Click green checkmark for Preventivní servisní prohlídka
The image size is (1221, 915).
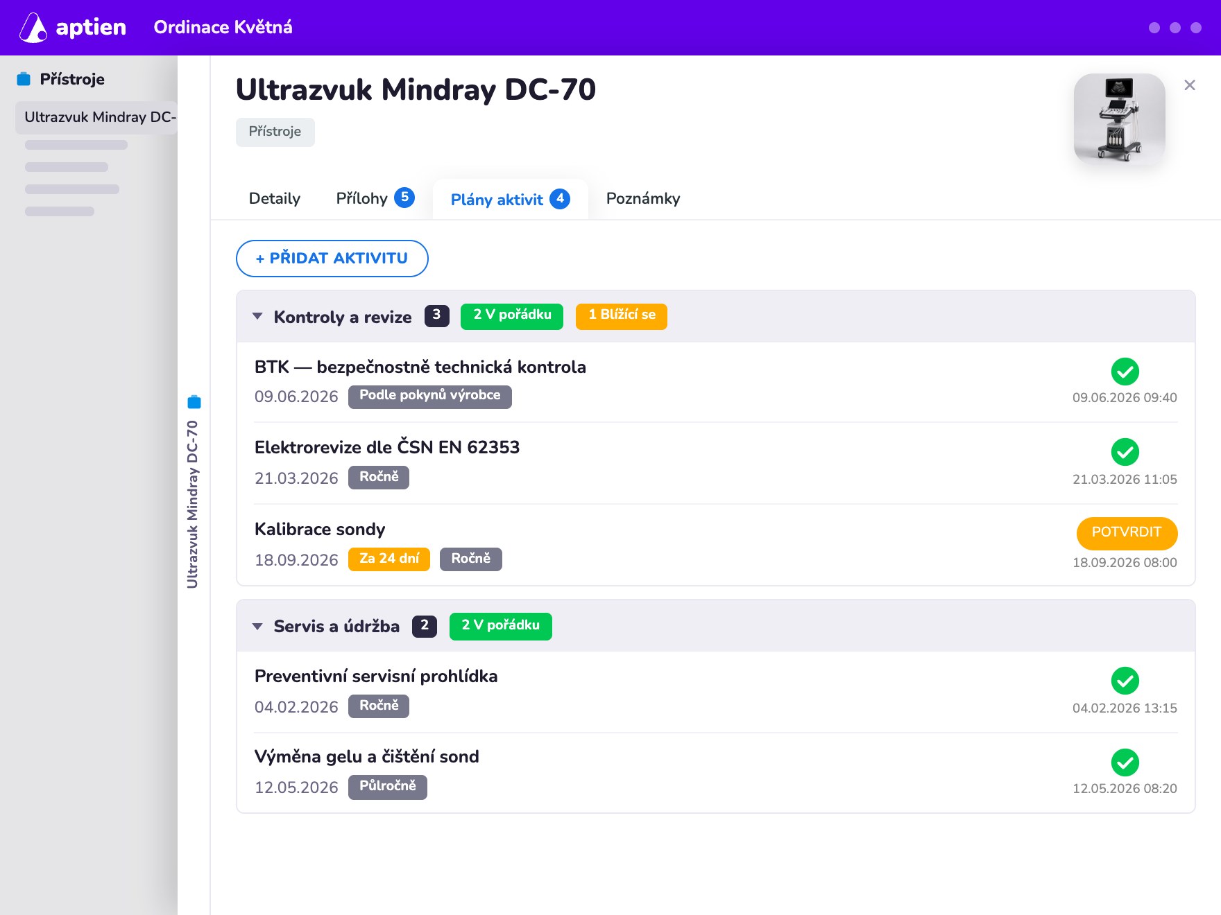pyautogui.click(x=1125, y=681)
